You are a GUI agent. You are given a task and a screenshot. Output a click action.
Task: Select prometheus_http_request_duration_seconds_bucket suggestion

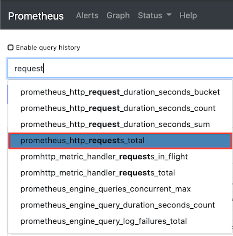point(120,92)
